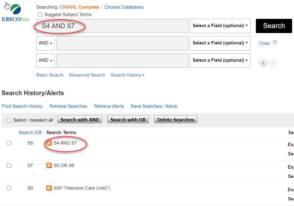This screenshot has height=206, width=294.
Task: Click the RSS alert icon for S7
Action: [49, 166]
